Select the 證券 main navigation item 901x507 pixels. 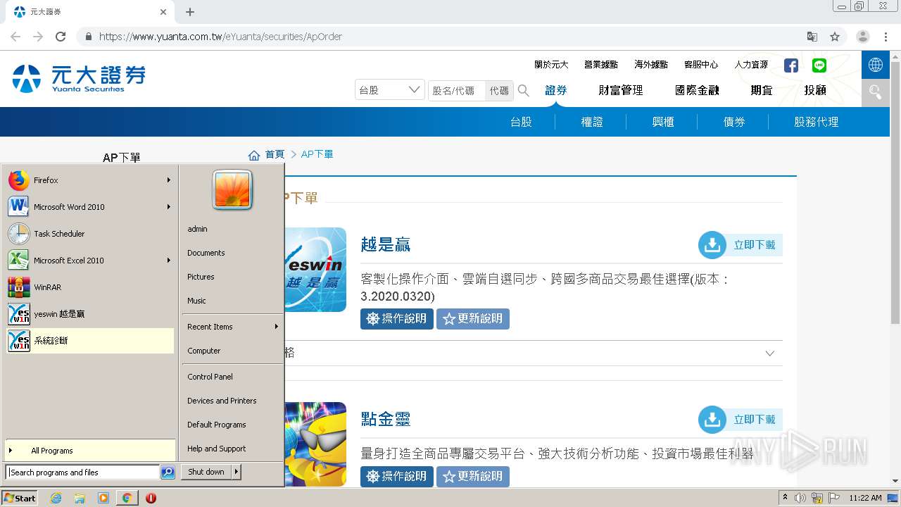pyautogui.click(x=556, y=90)
